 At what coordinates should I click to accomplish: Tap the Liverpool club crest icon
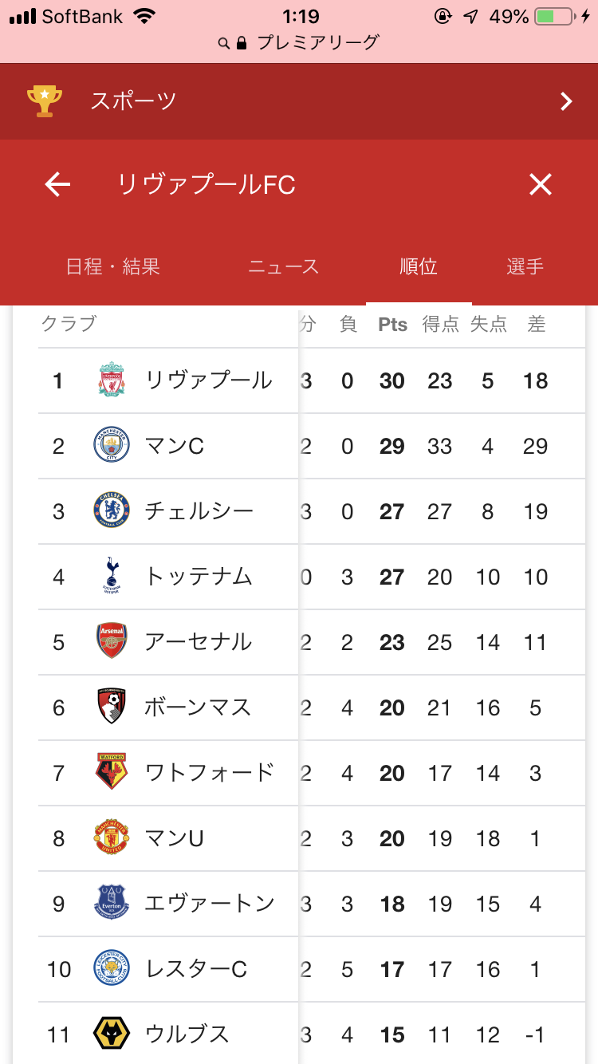pyautogui.click(x=112, y=380)
